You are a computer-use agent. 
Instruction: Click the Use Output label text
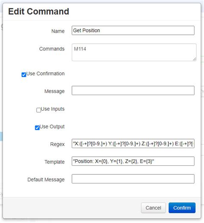52,127
